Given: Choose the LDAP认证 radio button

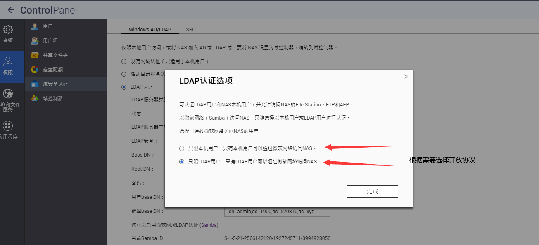Looking at the screenshot, I should (x=124, y=87).
